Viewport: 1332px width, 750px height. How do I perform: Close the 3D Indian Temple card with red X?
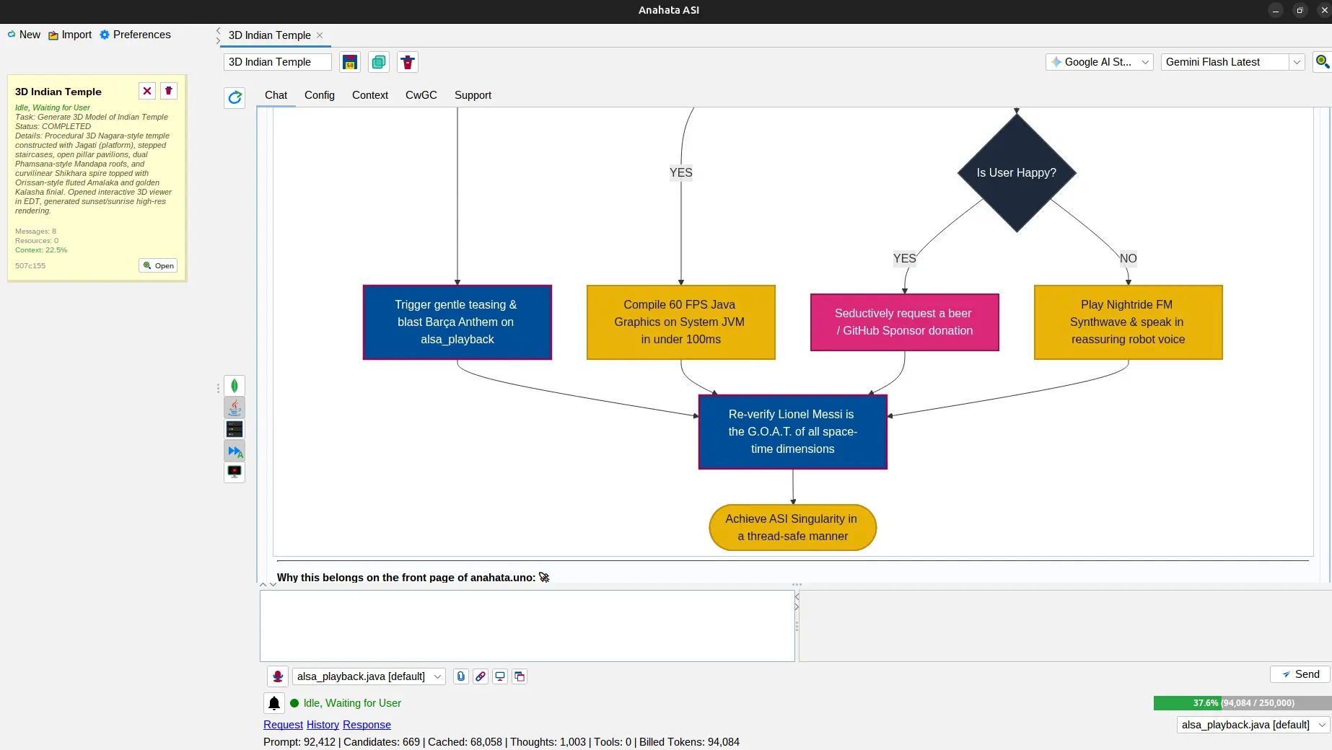pyautogui.click(x=147, y=91)
